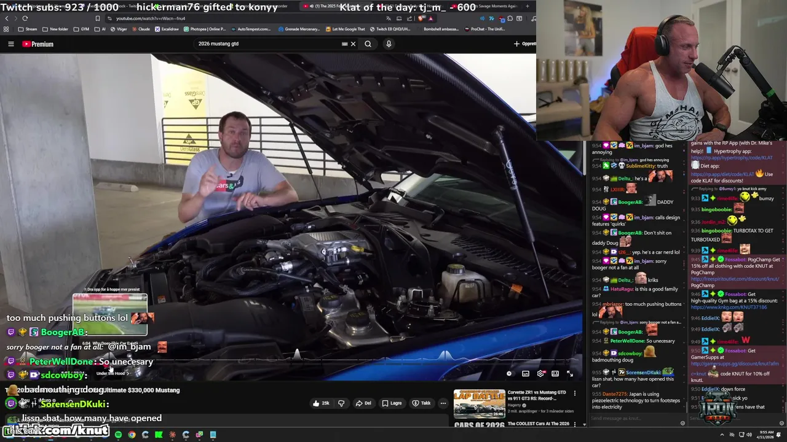
Task: Click the Takk thanks button
Action: pyautogui.click(x=421, y=403)
